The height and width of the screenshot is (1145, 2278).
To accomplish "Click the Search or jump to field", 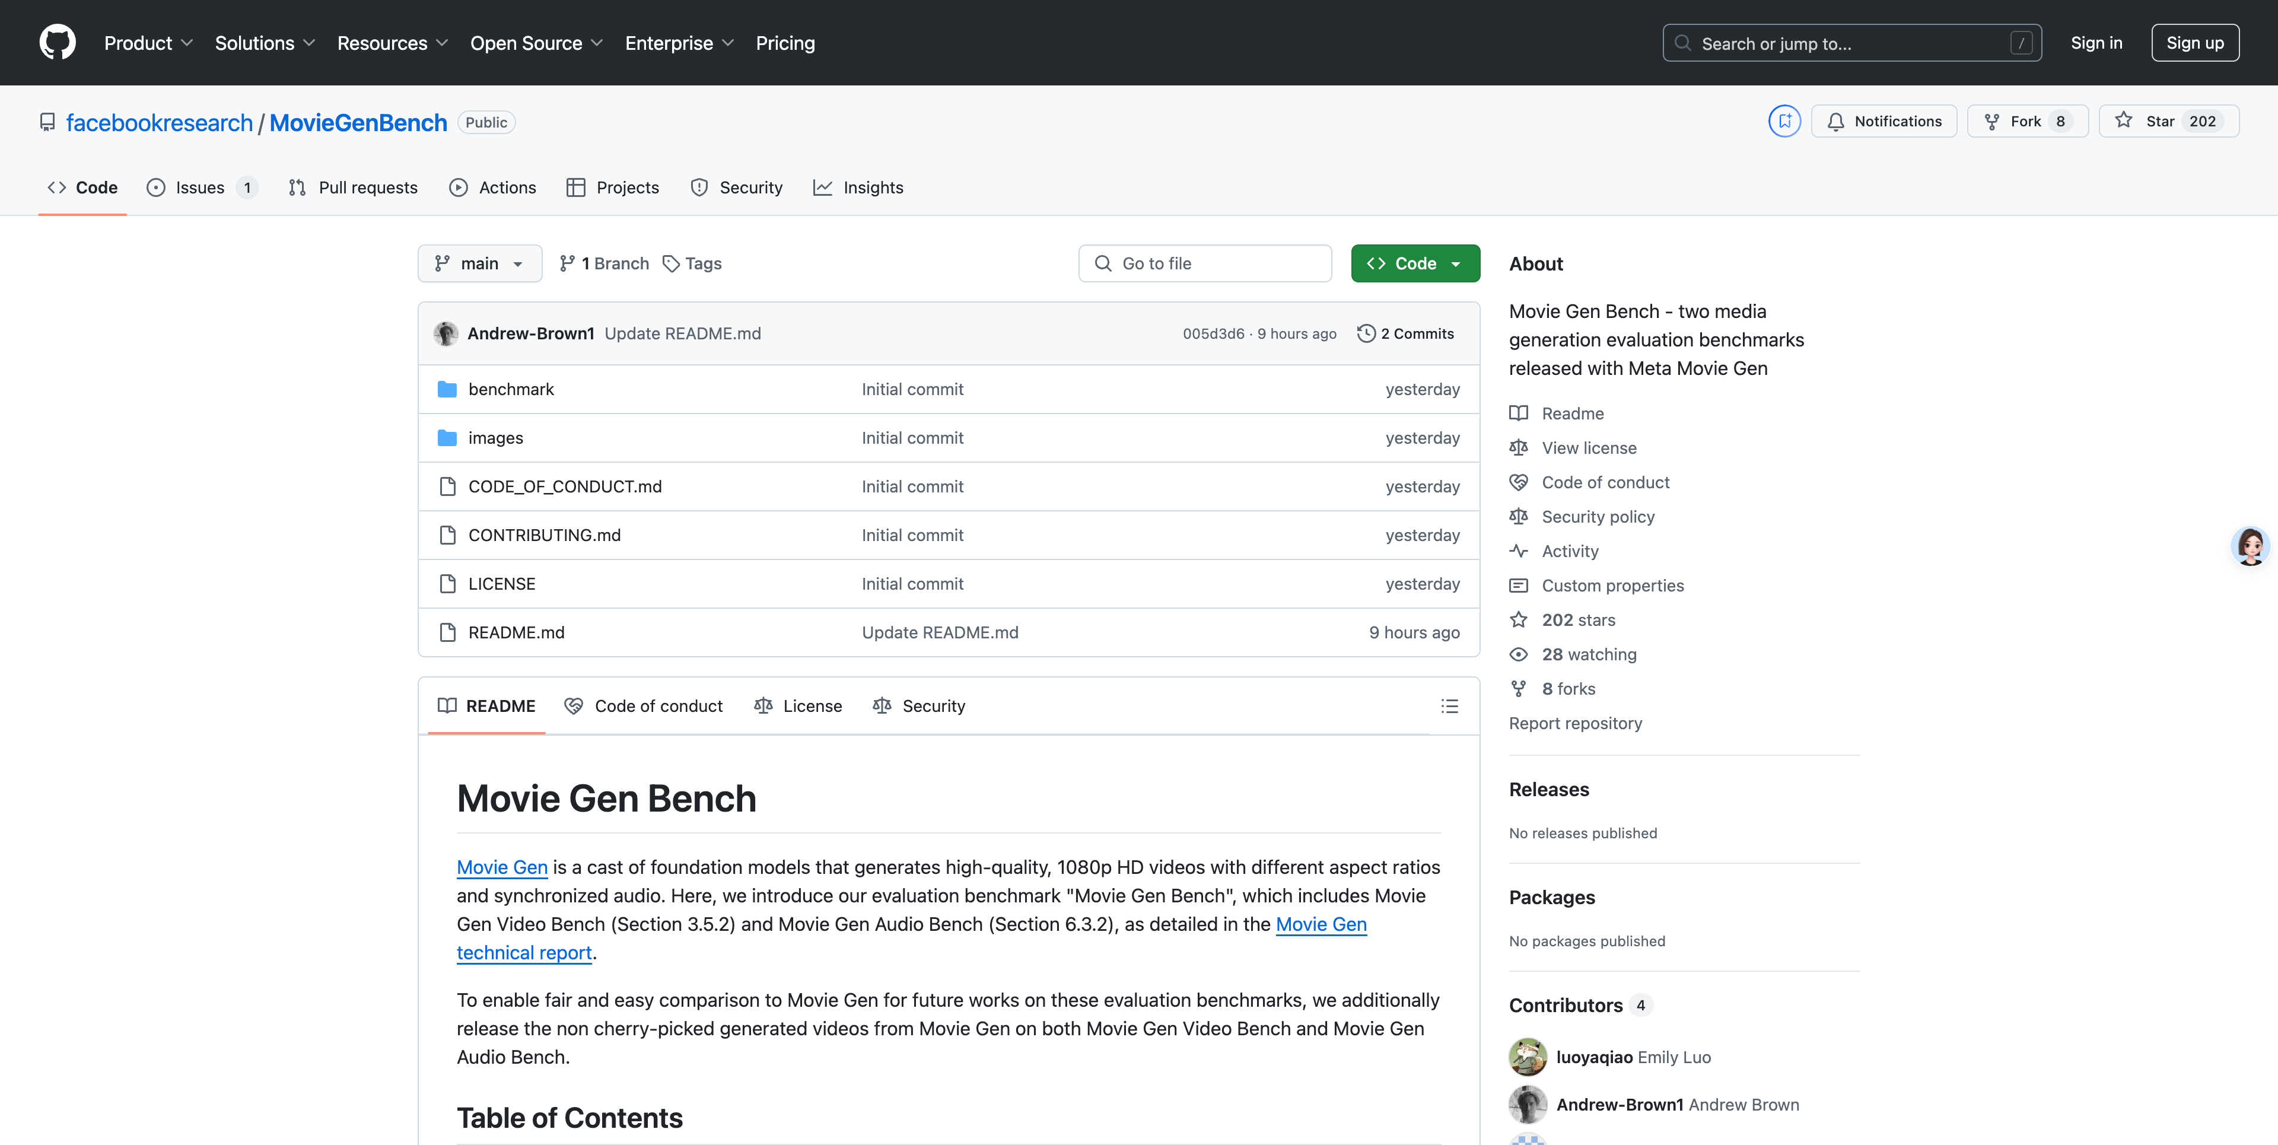I will (1851, 43).
